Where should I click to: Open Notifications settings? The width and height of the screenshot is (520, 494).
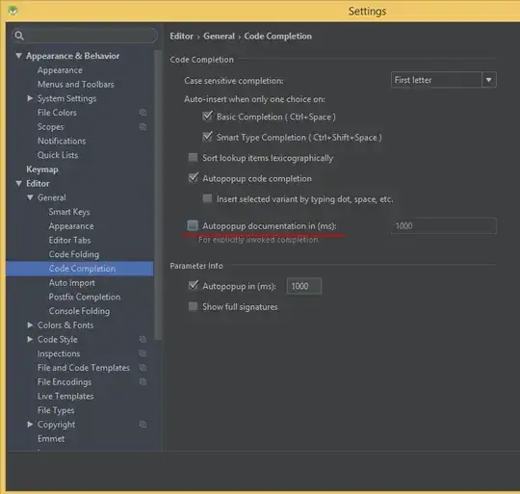(x=62, y=142)
